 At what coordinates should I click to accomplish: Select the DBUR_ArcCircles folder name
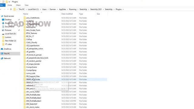33,79
